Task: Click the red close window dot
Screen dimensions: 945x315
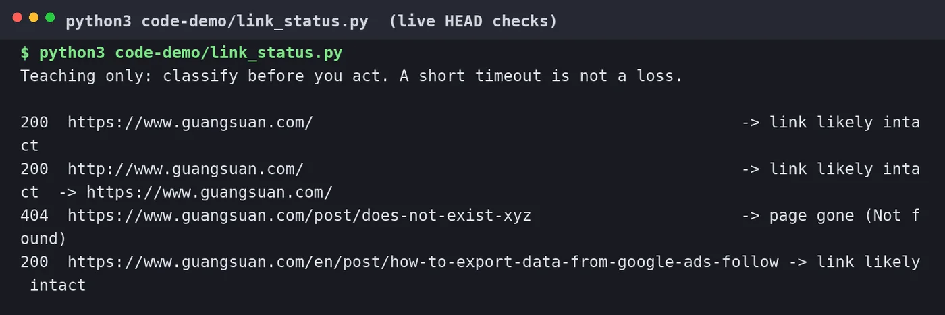Action: (18, 18)
